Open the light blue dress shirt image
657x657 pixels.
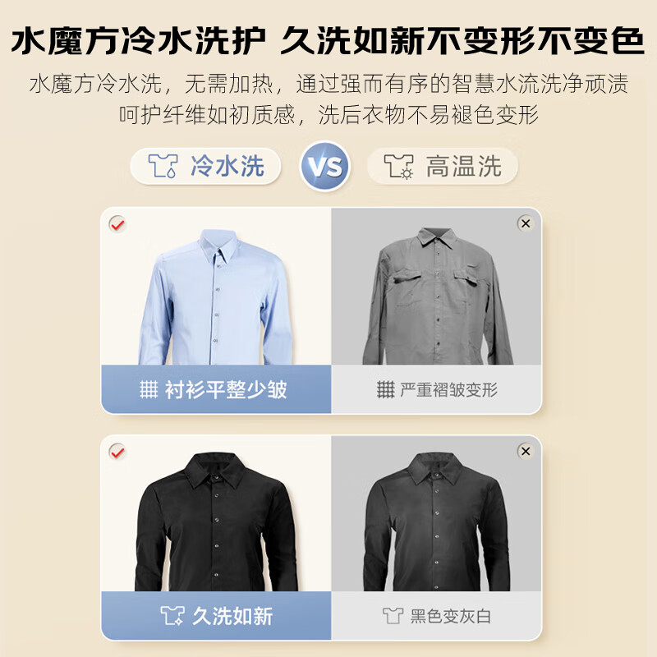pos(215,296)
